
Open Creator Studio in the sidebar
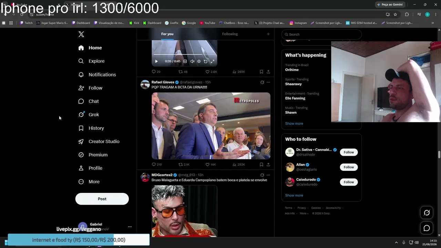pos(99,142)
